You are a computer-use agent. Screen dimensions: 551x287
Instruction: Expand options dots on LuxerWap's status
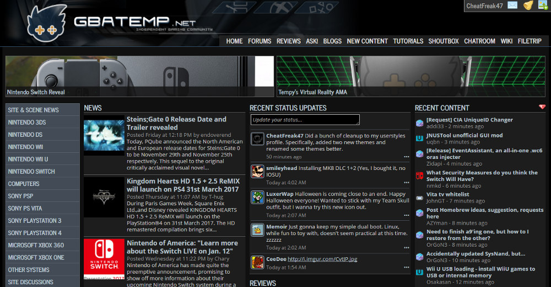point(407,215)
